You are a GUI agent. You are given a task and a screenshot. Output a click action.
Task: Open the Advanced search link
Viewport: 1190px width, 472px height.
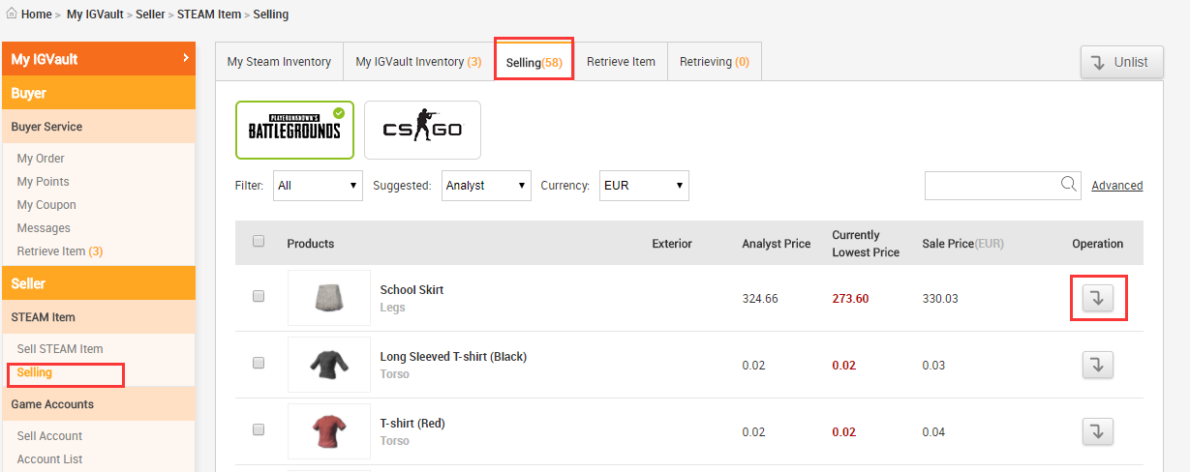coord(1117,186)
